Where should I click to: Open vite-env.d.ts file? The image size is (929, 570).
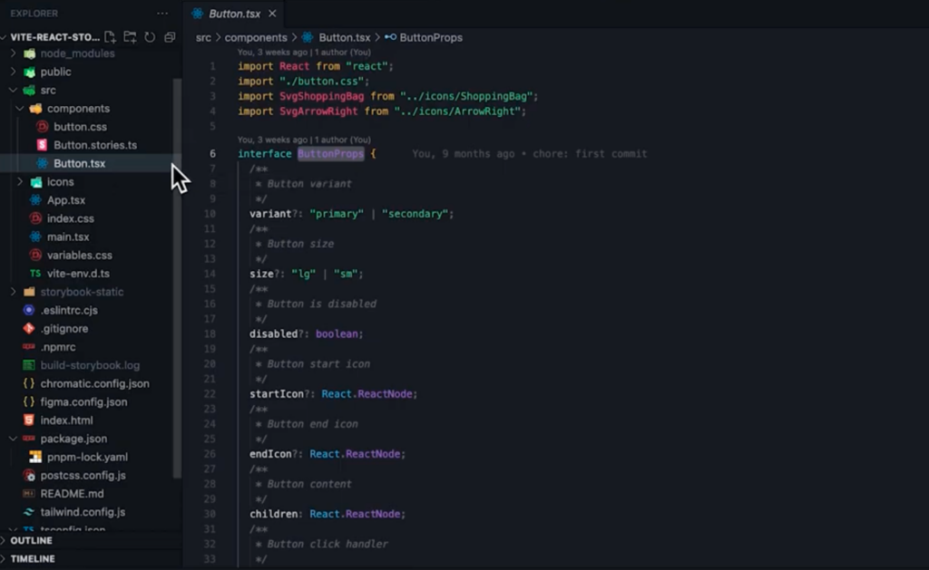[x=78, y=274]
